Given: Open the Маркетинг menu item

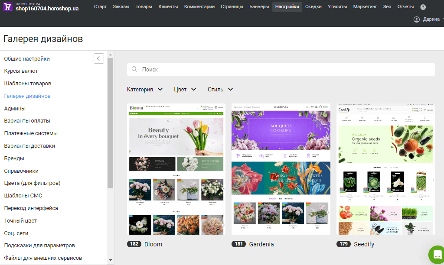Looking at the screenshot, I should (x=365, y=6).
